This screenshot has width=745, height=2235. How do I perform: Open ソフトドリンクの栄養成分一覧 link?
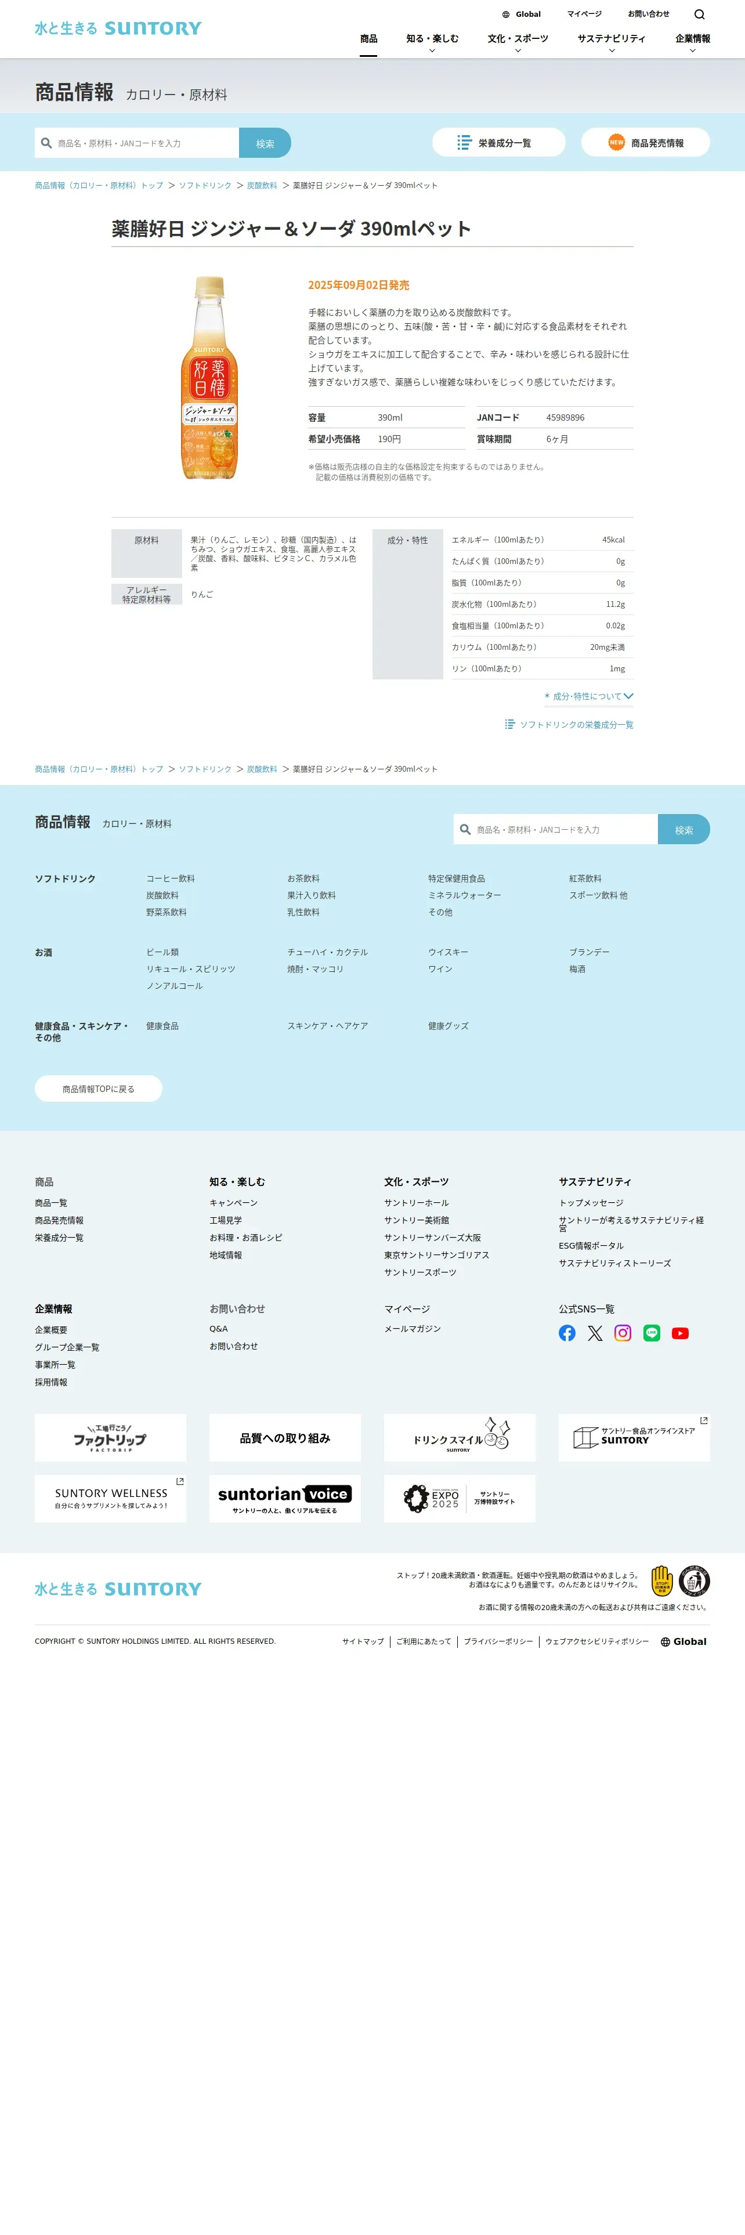coord(570,725)
